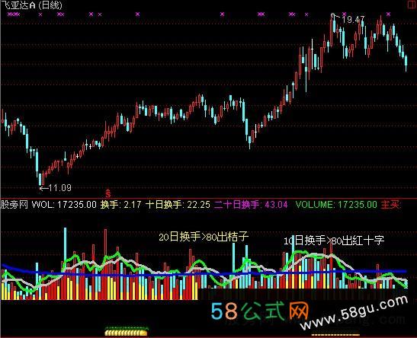Click the tallest red volume bar
This screenshot has height=338, width=417.
tap(105, 264)
